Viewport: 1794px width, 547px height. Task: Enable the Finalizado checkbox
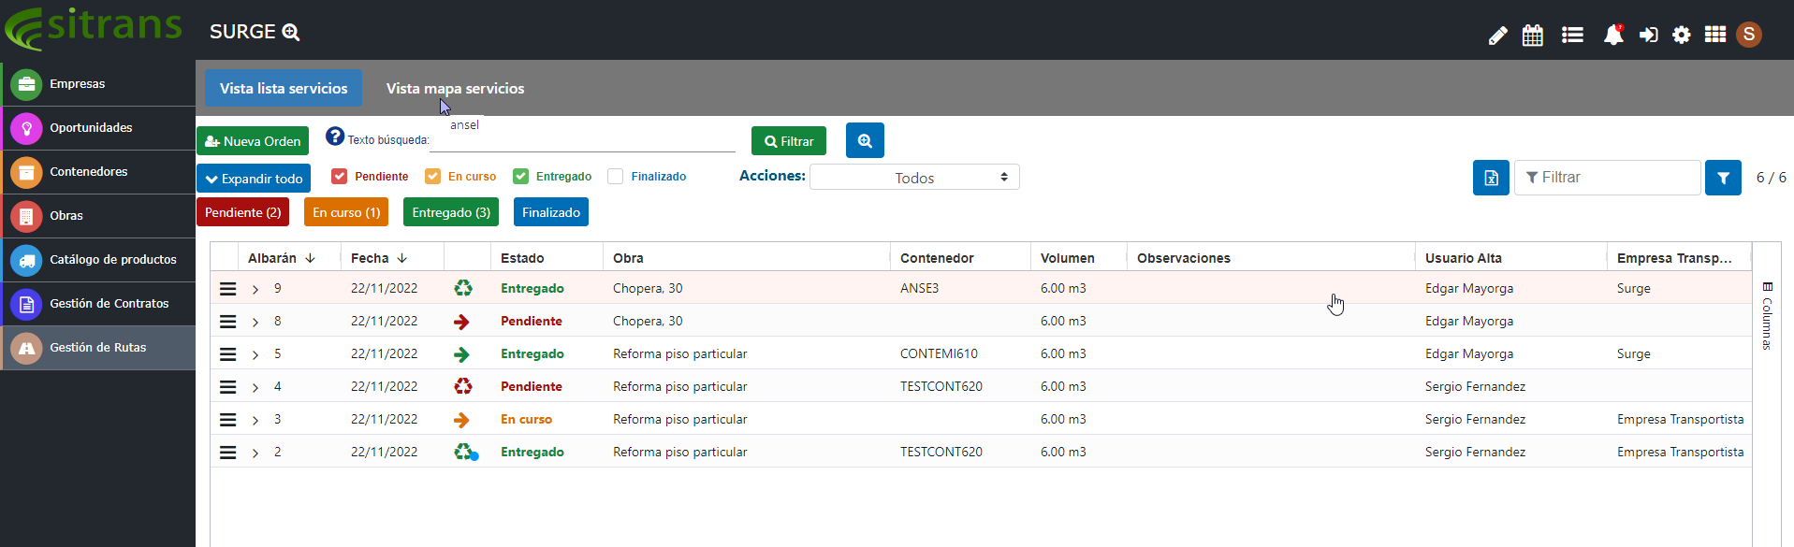pos(616,177)
